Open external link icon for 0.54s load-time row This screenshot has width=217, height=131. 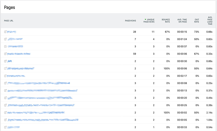pos(5,128)
